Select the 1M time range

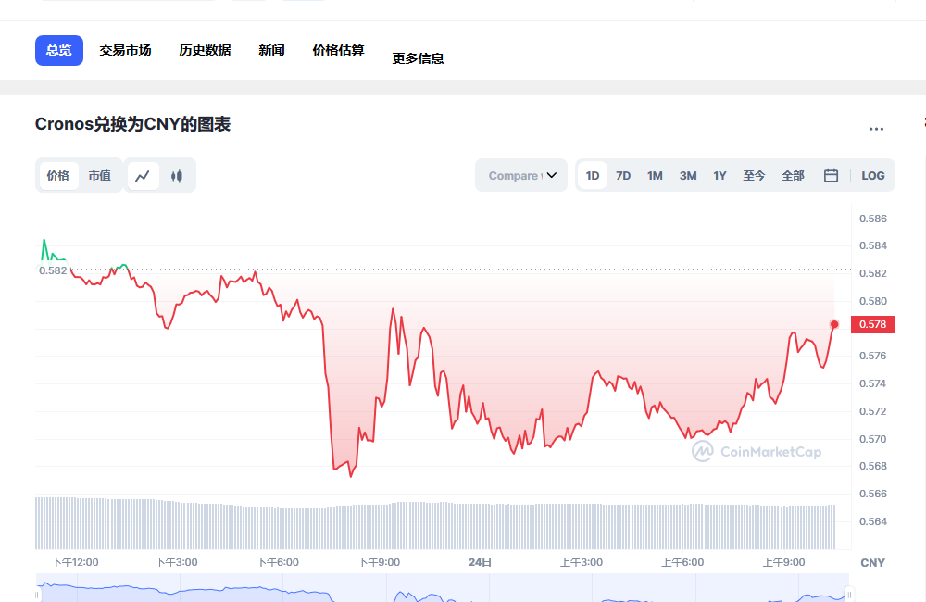655,175
